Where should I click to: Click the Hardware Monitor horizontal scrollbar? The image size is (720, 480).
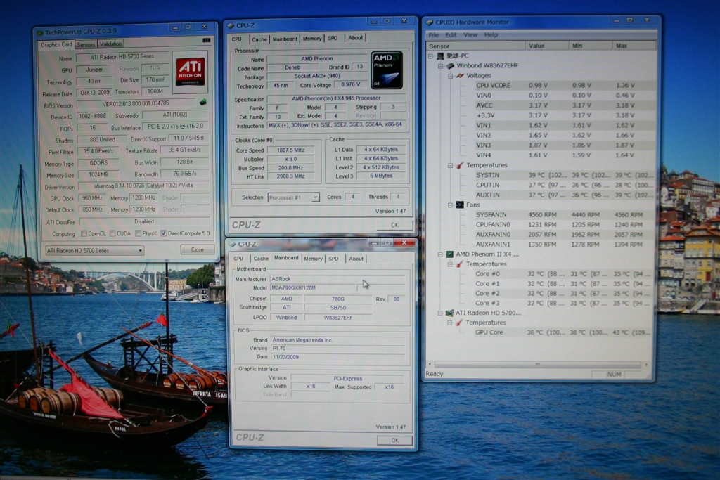tap(538, 364)
